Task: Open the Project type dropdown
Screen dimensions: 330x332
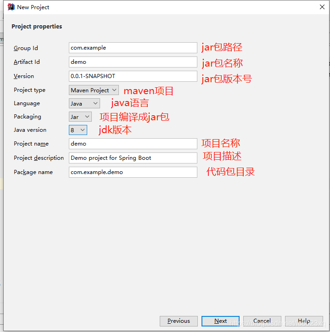Action: (x=94, y=90)
